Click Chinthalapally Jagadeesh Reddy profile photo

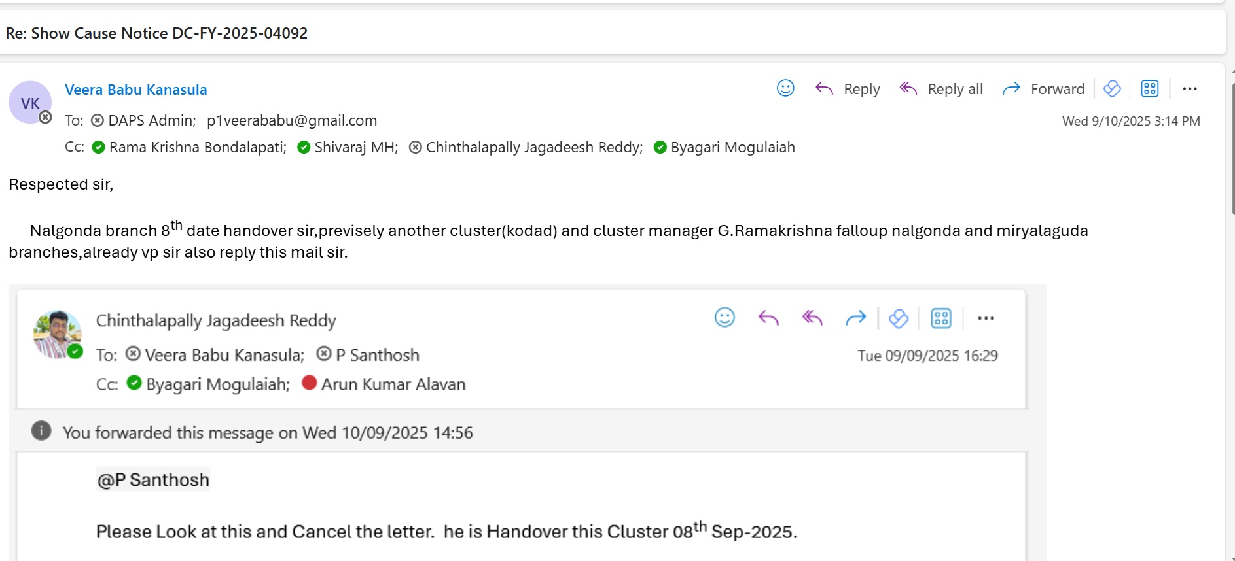[57, 334]
